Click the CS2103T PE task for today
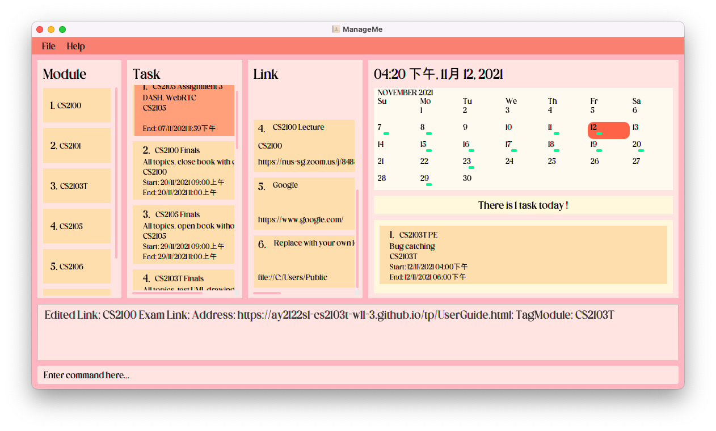 pyautogui.click(x=523, y=255)
